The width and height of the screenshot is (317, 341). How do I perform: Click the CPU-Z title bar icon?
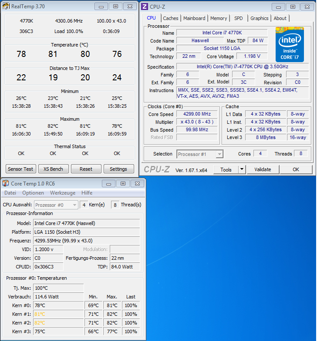[x=144, y=7]
